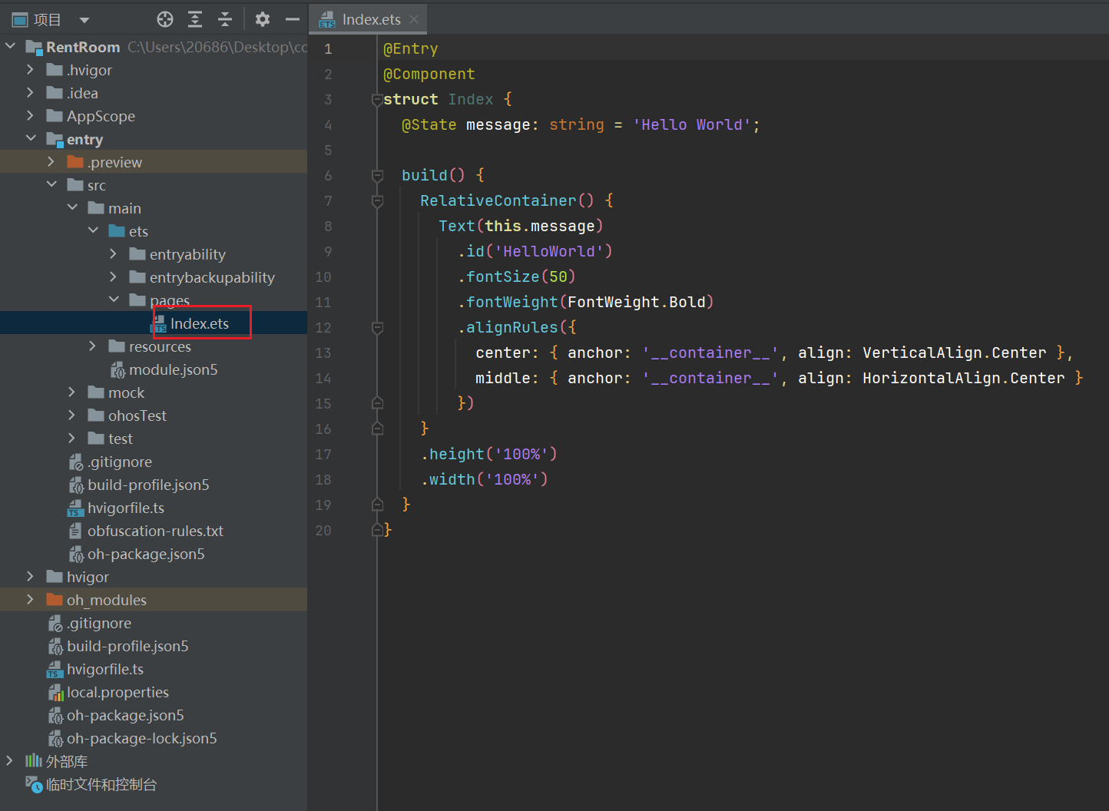The width and height of the screenshot is (1109, 811).
Task: Fold the struct Index block at line 3
Action: (x=377, y=99)
